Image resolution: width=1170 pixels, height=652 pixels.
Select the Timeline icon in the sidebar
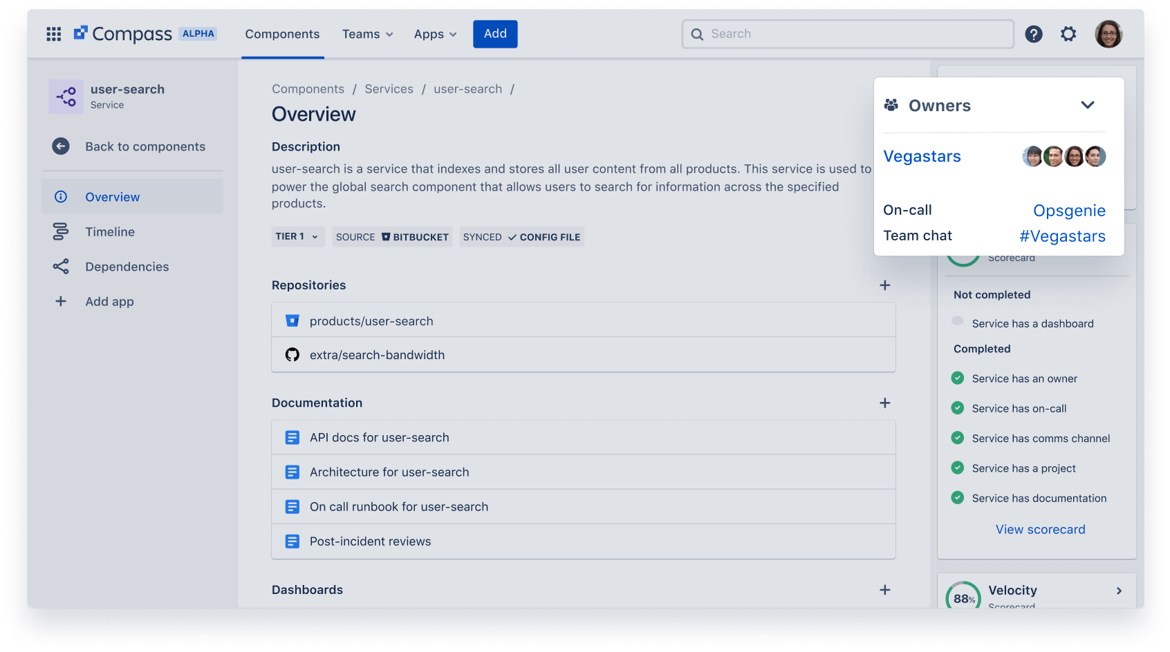[x=61, y=231]
